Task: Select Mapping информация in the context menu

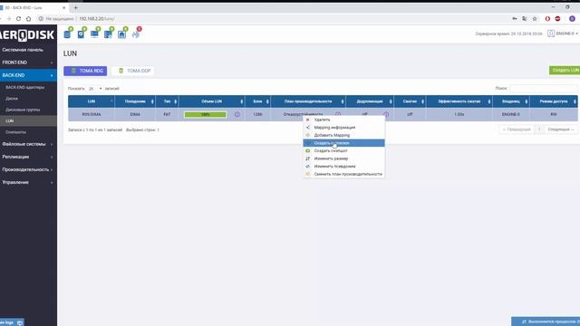Action: point(344,128)
